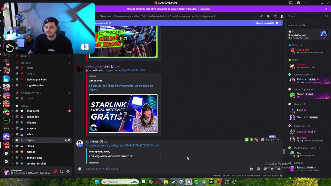Expand threads arrow beside chat-geral
The image size is (331, 186).
pos(13,111)
